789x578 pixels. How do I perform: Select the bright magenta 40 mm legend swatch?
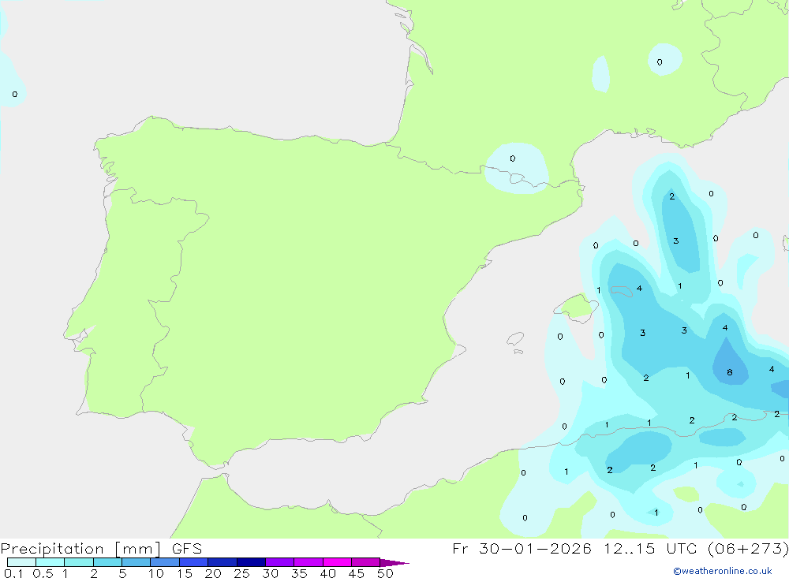pyautogui.click(x=337, y=562)
